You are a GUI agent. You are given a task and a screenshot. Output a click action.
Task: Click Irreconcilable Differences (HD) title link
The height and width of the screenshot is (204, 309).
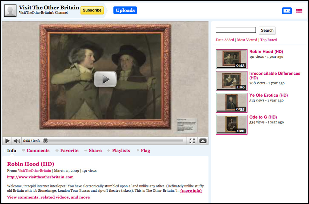[275, 75]
